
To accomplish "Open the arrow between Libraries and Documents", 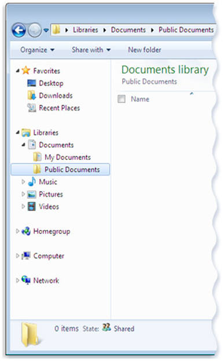I will coord(105,30).
